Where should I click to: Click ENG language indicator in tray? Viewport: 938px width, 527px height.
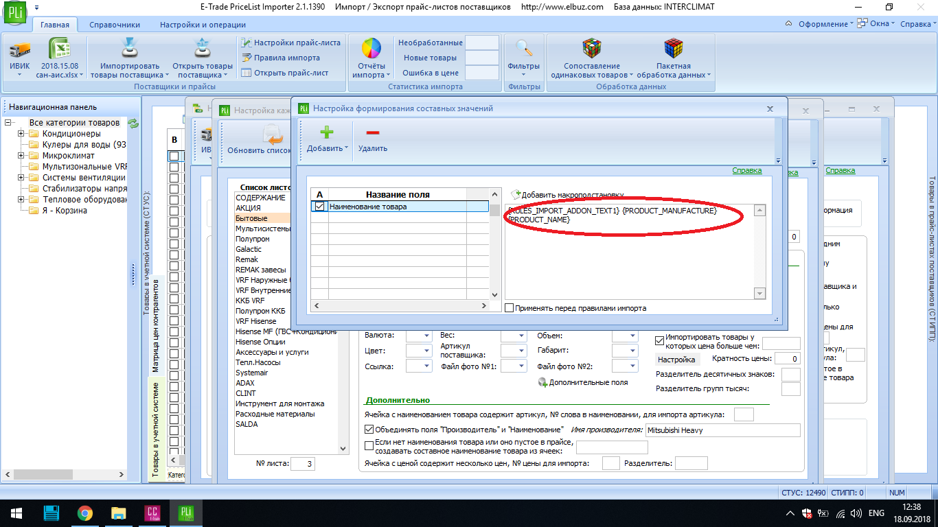pos(876,513)
